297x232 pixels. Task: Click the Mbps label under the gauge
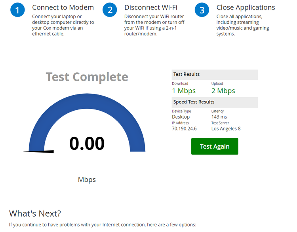pyautogui.click(x=87, y=179)
